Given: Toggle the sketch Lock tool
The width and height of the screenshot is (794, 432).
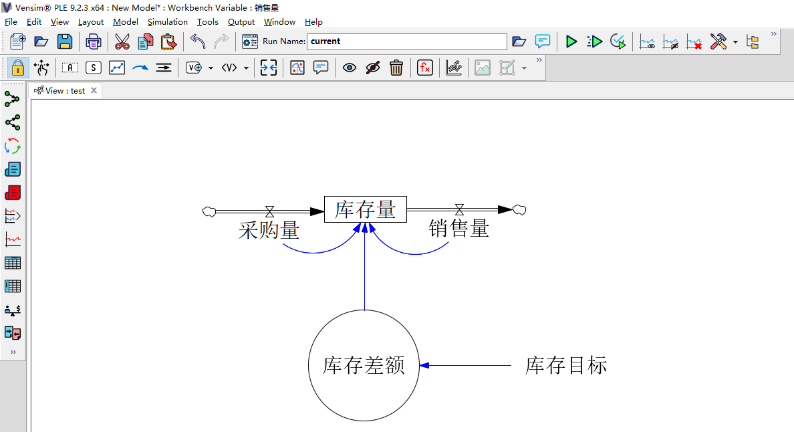Looking at the screenshot, I should 17,68.
